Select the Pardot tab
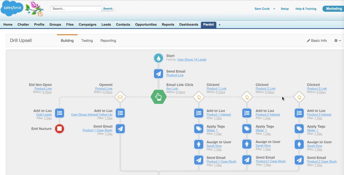The width and height of the screenshot is (344, 175). 209,25
